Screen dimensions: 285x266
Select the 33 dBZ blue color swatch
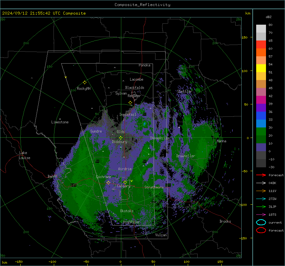click(x=261, y=115)
